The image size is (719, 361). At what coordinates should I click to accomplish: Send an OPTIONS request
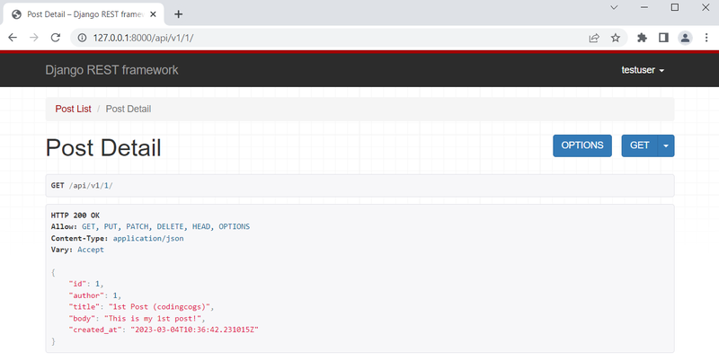(x=582, y=145)
